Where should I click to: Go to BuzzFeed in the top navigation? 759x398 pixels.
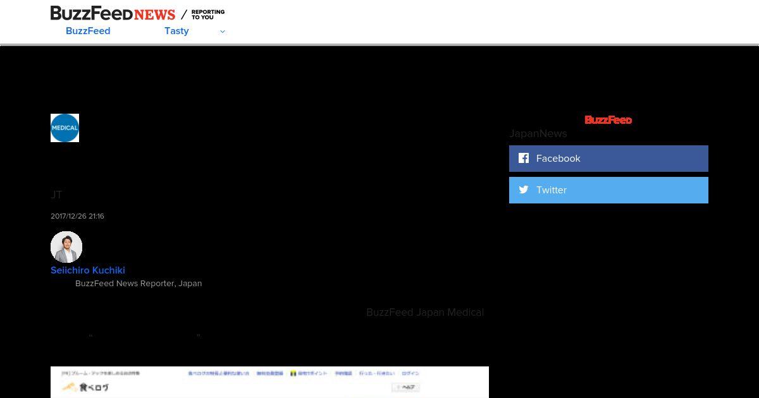pyautogui.click(x=88, y=31)
